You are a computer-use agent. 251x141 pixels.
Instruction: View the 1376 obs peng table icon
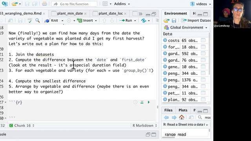[x=203, y=80]
